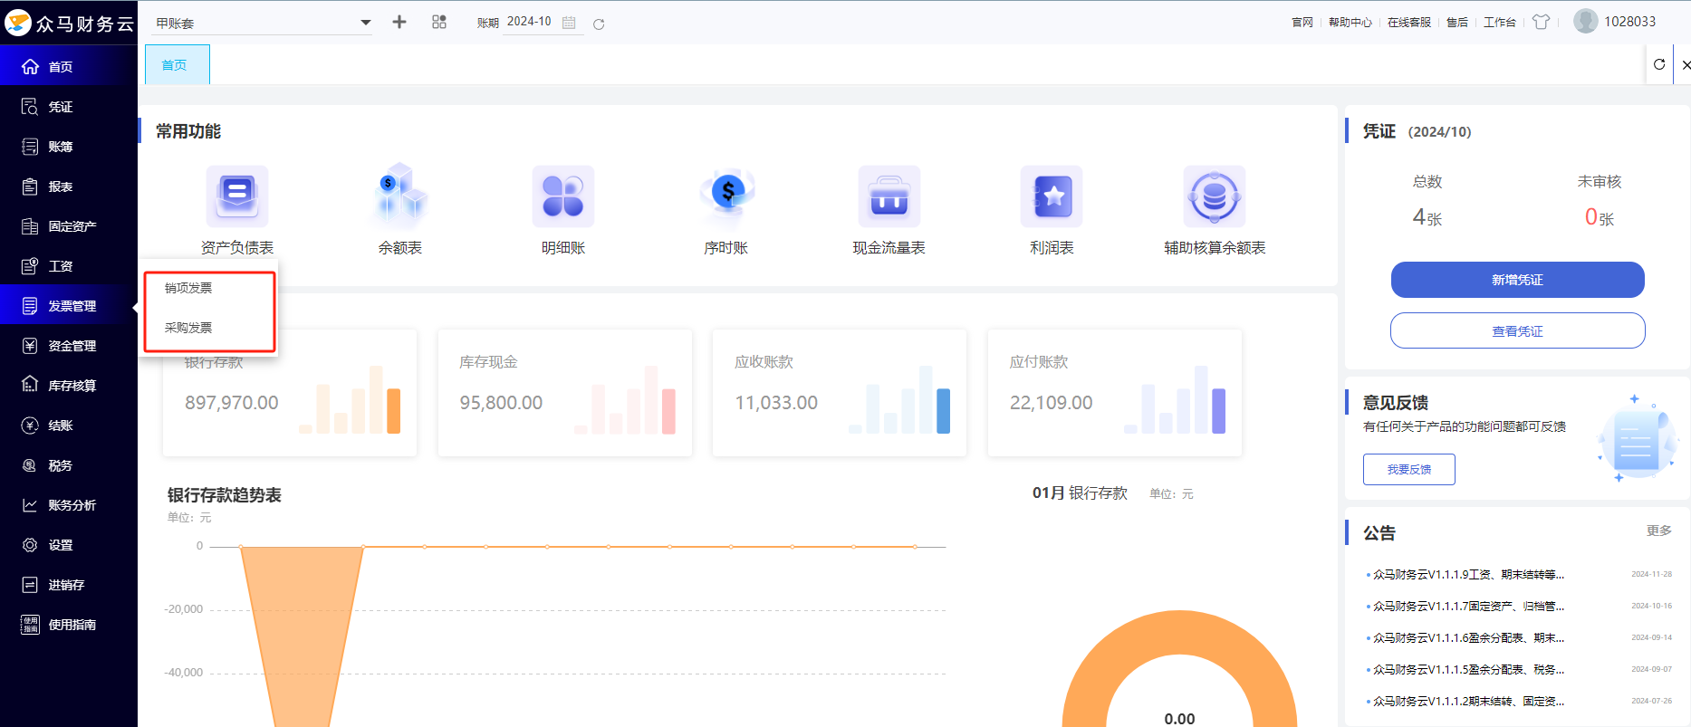
Task: Open 税务 sidebar menu
Action: pyautogui.click(x=69, y=465)
